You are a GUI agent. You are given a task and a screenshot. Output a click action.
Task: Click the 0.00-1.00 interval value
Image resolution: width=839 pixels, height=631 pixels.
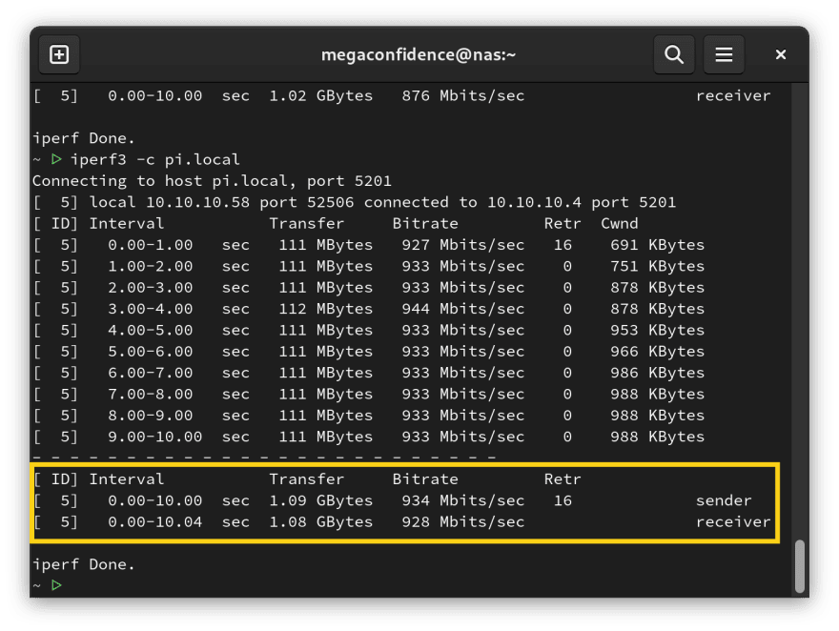point(151,245)
